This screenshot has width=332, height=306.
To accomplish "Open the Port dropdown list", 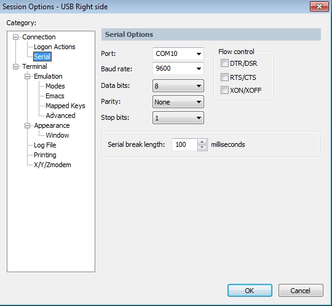I will tap(178, 53).
